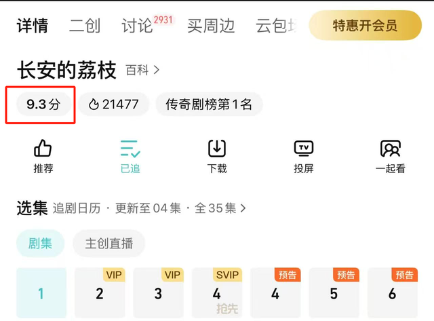
Task: Tap the 投屏 TV cast icon
Action: pos(304,148)
